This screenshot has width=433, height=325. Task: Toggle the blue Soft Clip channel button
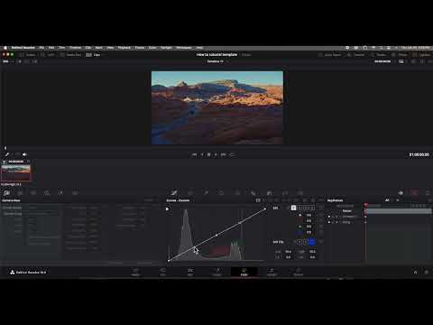pos(312,242)
